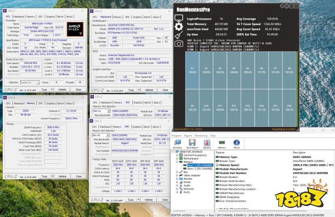
Task: Click the Memory toolbar icon in HWiNFO
Action: pos(222,144)
